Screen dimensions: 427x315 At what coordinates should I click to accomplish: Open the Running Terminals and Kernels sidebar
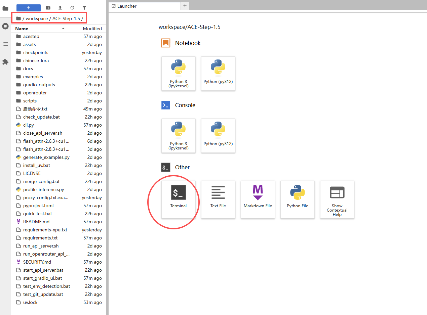(5, 26)
